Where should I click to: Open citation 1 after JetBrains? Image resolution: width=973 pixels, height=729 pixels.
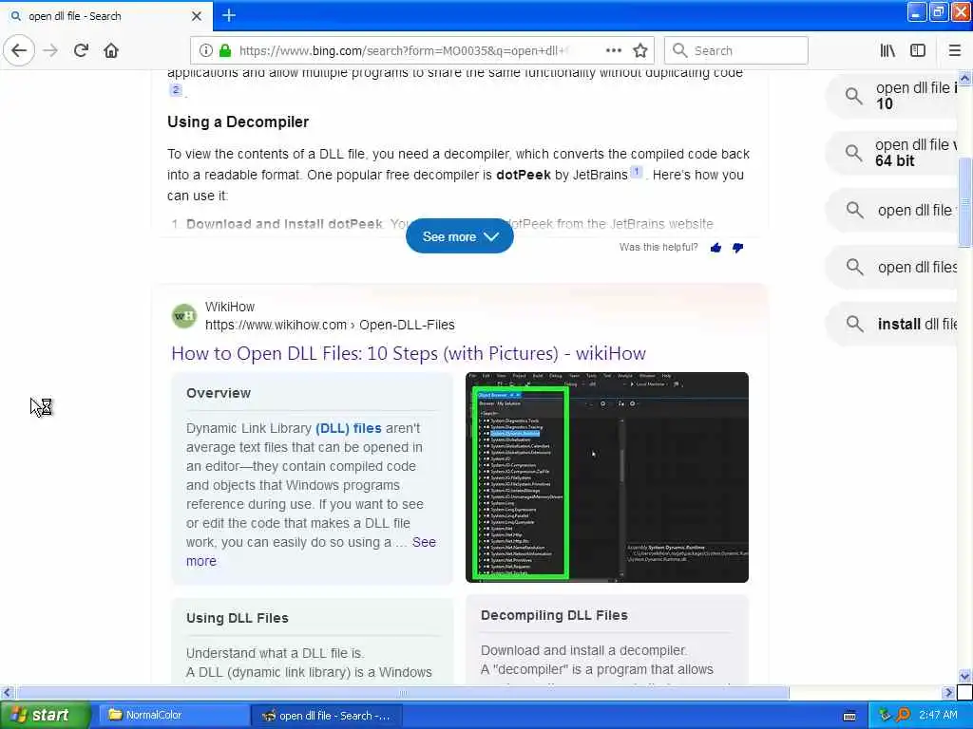coord(636,172)
